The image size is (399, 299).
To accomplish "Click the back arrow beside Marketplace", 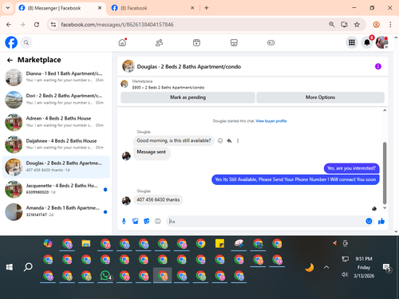I will pos(10,61).
